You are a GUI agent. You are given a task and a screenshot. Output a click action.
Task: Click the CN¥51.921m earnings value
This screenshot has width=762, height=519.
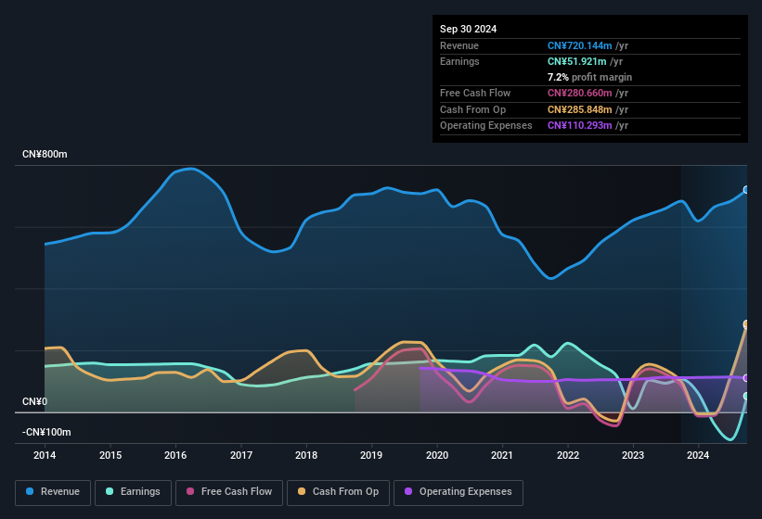[577, 61]
